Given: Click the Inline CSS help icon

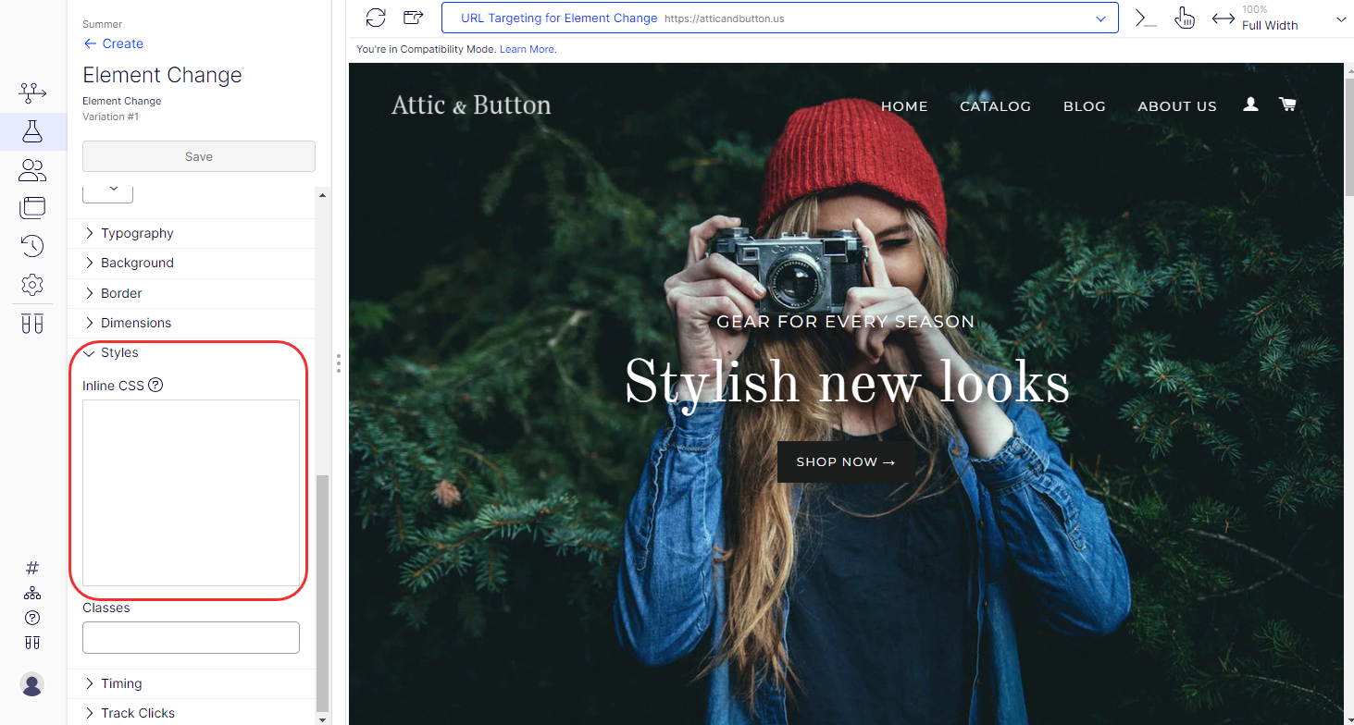Looking at the screenshot, I should coord(155,385).
